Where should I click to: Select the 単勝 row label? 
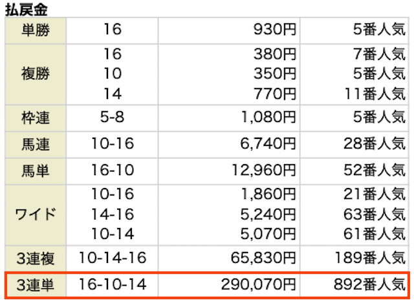pos(36,29)
